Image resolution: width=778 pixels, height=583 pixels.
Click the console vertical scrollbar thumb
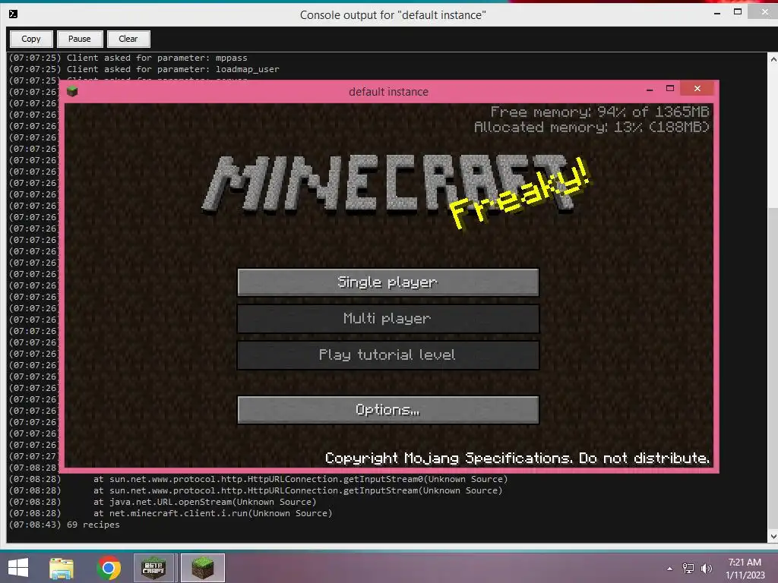[x=773, y=370]
